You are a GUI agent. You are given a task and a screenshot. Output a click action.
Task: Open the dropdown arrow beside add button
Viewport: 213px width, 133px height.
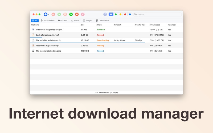coord(49,14)
